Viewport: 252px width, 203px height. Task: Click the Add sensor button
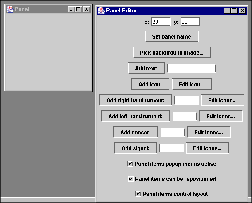[x=135, y=132]
